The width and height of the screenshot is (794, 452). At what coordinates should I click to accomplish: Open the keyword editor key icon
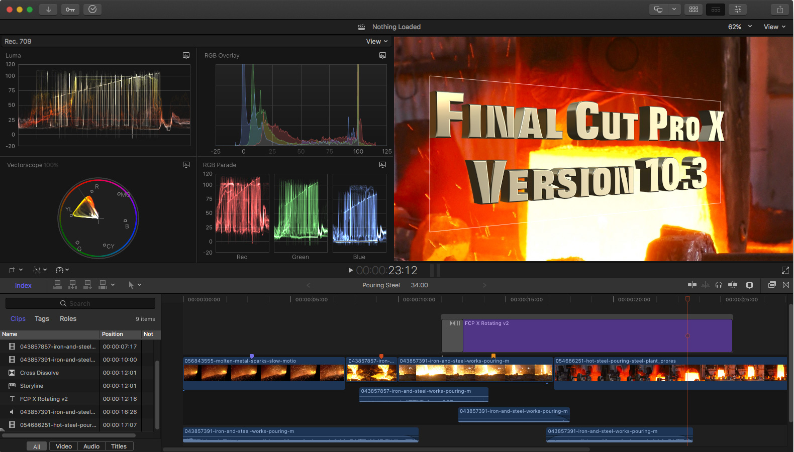70,9
